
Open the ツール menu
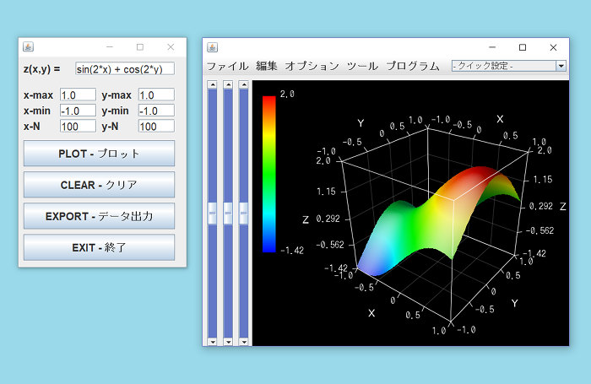click(362, 66)
